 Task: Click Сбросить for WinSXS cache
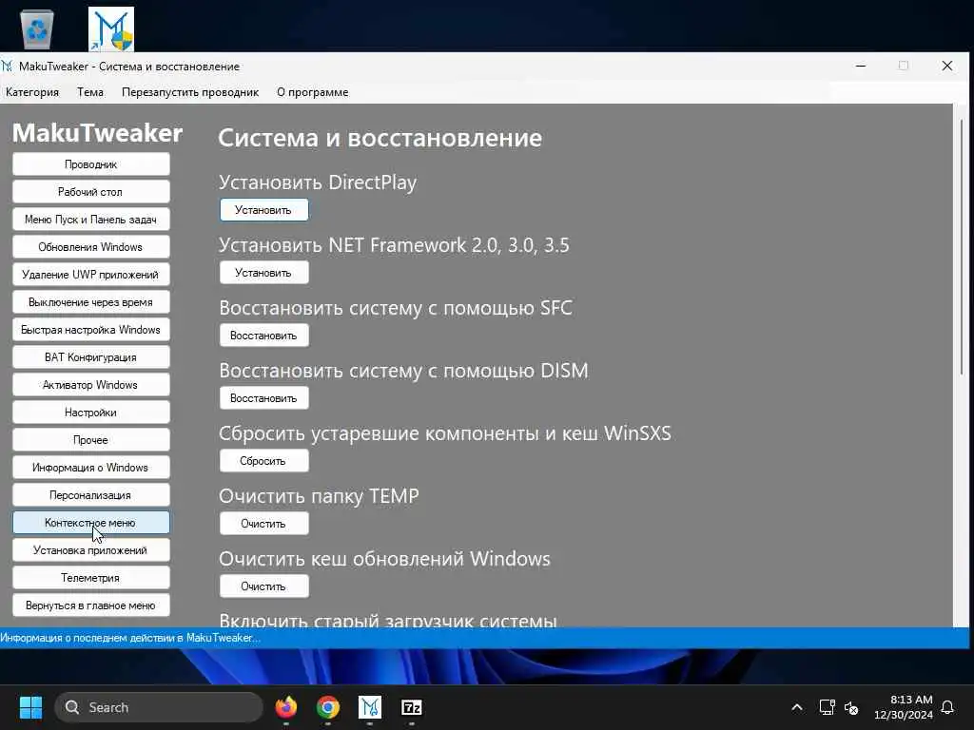click(263, 461)
